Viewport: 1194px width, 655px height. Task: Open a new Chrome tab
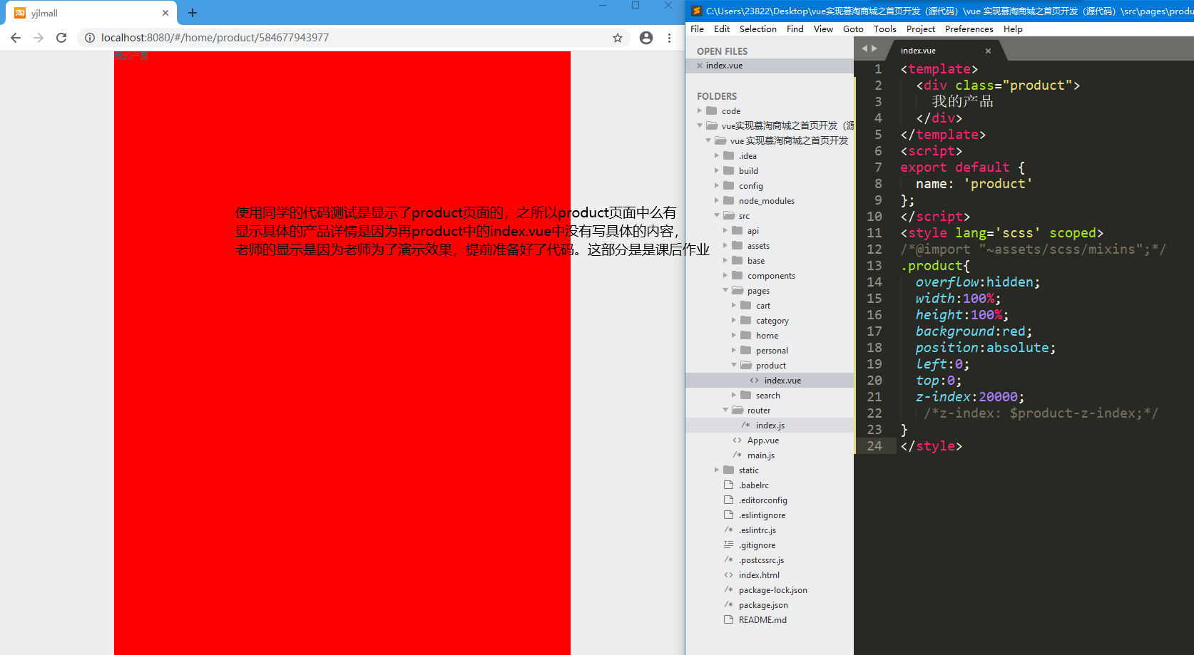(x=193, y=13)
